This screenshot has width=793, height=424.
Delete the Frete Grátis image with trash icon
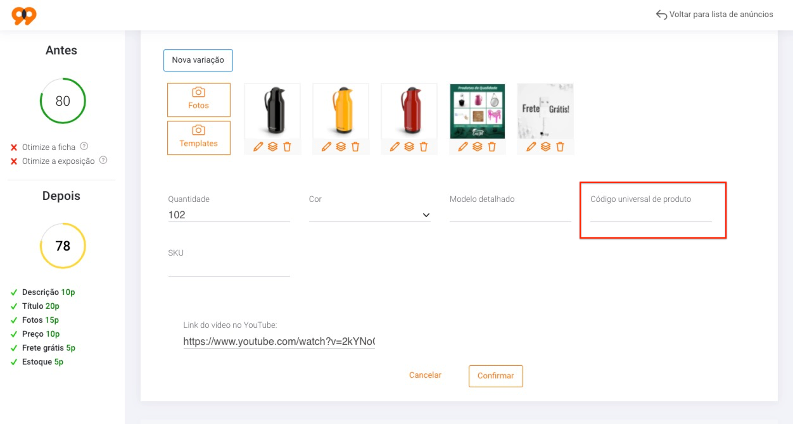(x=560, y=147)
